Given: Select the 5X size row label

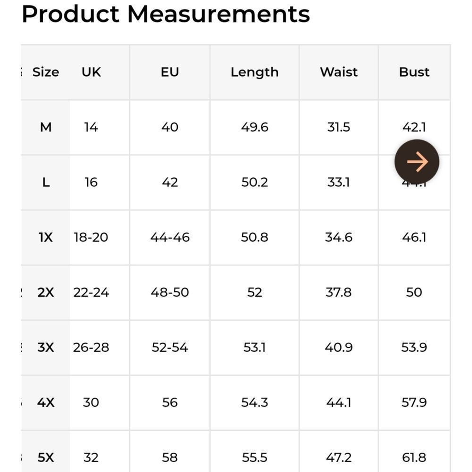Looking at the screenshot, I should (46, 457).
